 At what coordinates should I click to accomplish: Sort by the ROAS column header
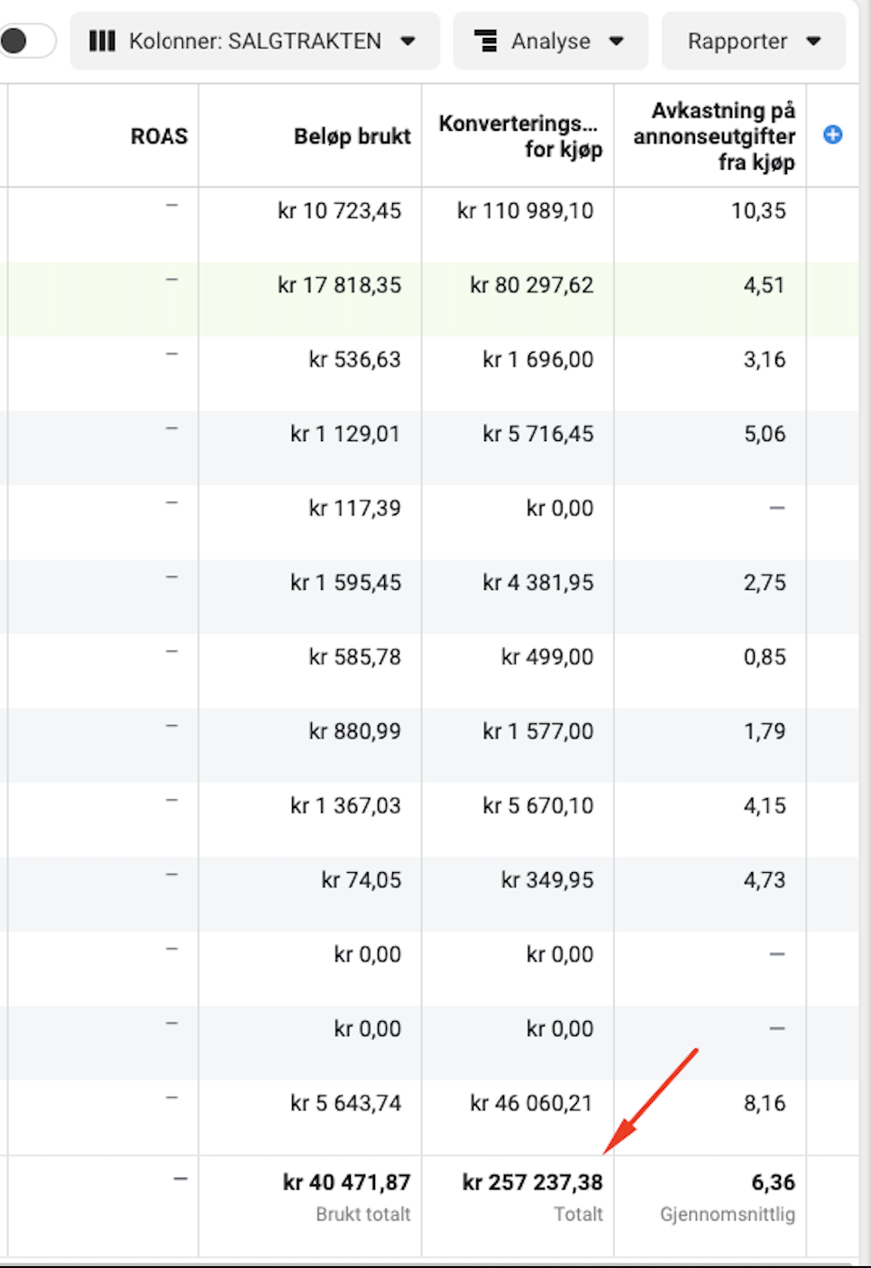tap(159, 136)
